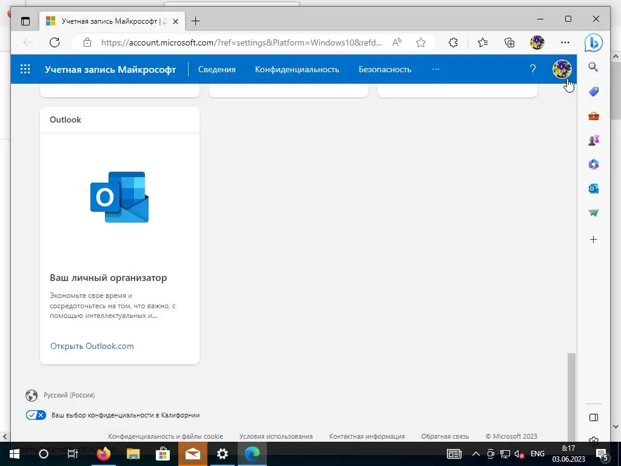Click the account profile picture in blue header

point(562,69)
